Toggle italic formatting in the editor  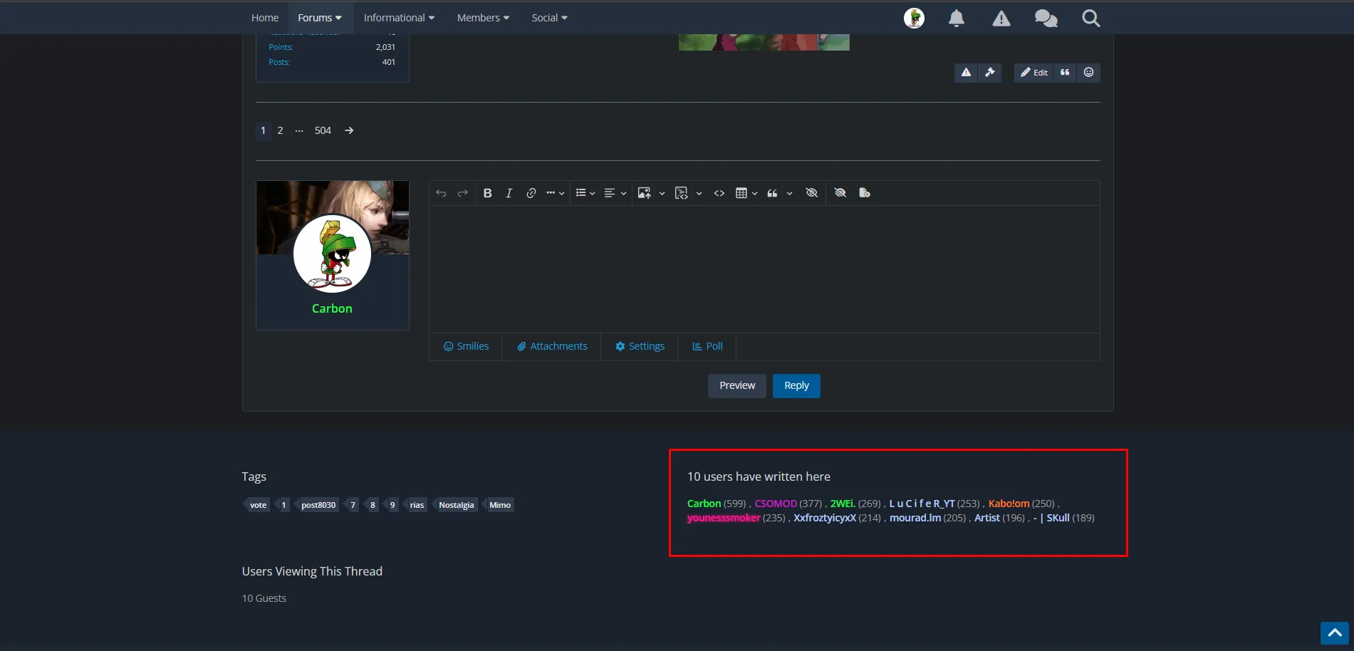[x=509, y=193]
